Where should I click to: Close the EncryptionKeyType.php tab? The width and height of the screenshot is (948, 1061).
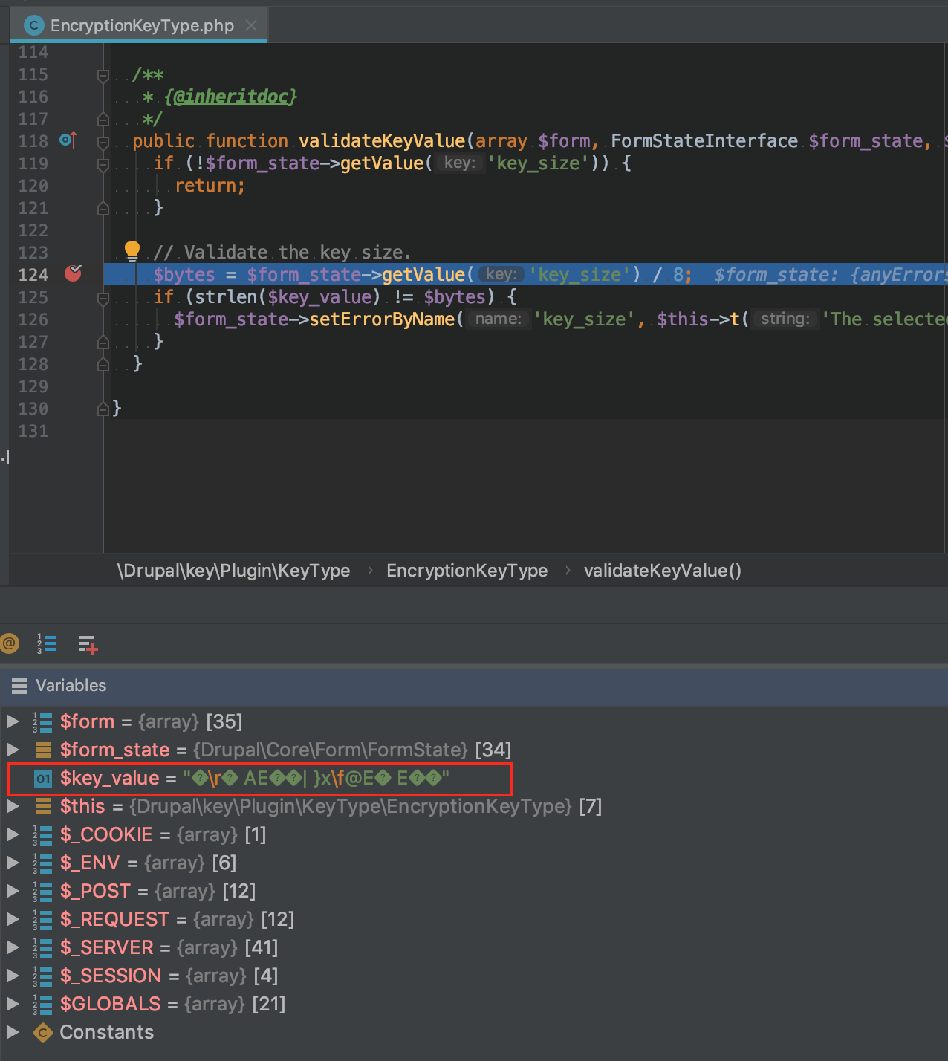[251, 26]
